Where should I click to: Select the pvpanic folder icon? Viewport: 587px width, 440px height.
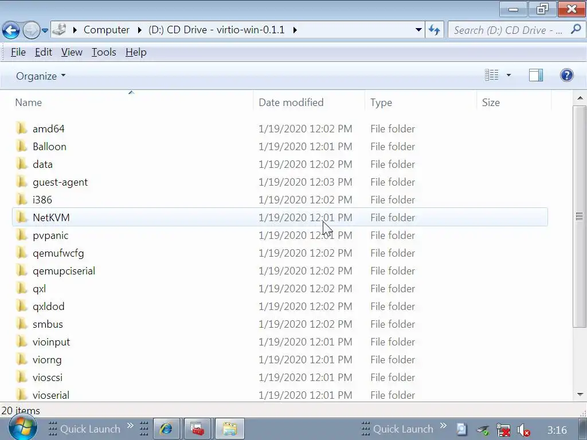pos(22,235)
